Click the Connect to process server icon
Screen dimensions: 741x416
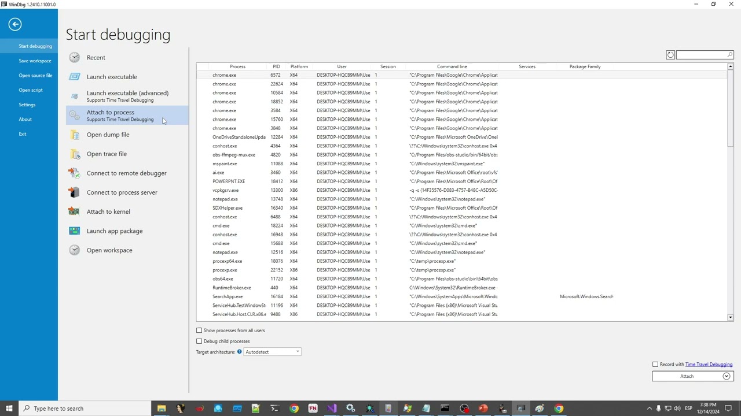click(75, 192)
